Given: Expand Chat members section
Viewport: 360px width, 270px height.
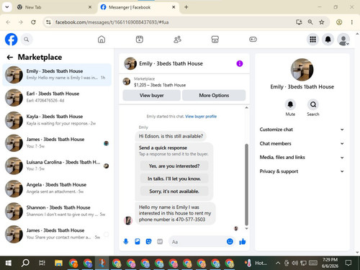Looking at the screenshot, I should point(302,143).
